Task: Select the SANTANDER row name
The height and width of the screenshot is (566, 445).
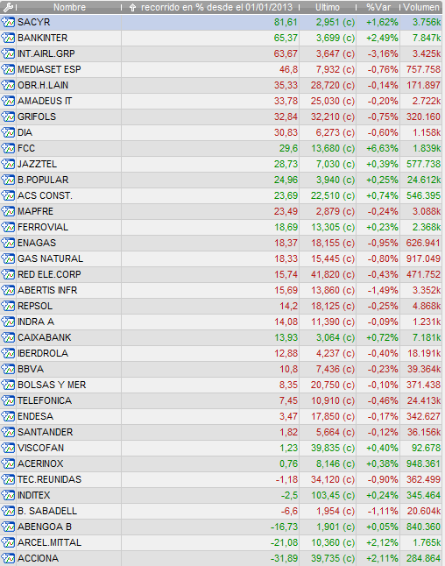Action: coord(46,432)
